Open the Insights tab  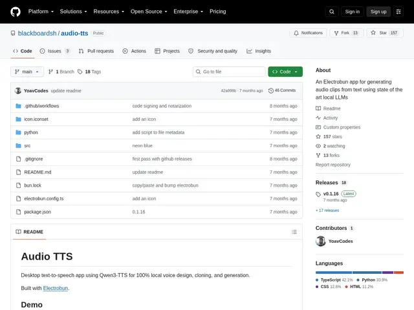(259, 51)
